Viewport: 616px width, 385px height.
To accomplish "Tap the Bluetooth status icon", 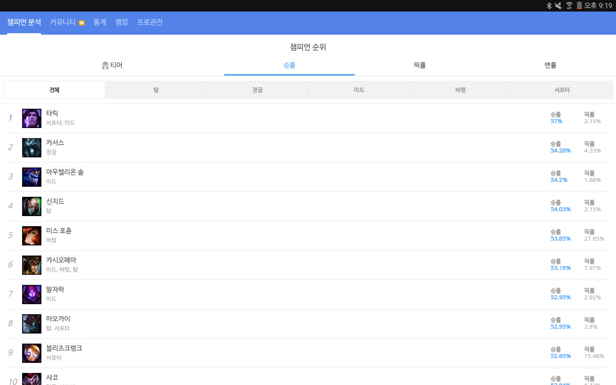I will 549,5.
